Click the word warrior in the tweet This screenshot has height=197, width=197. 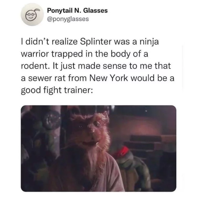tap(35, 54)
